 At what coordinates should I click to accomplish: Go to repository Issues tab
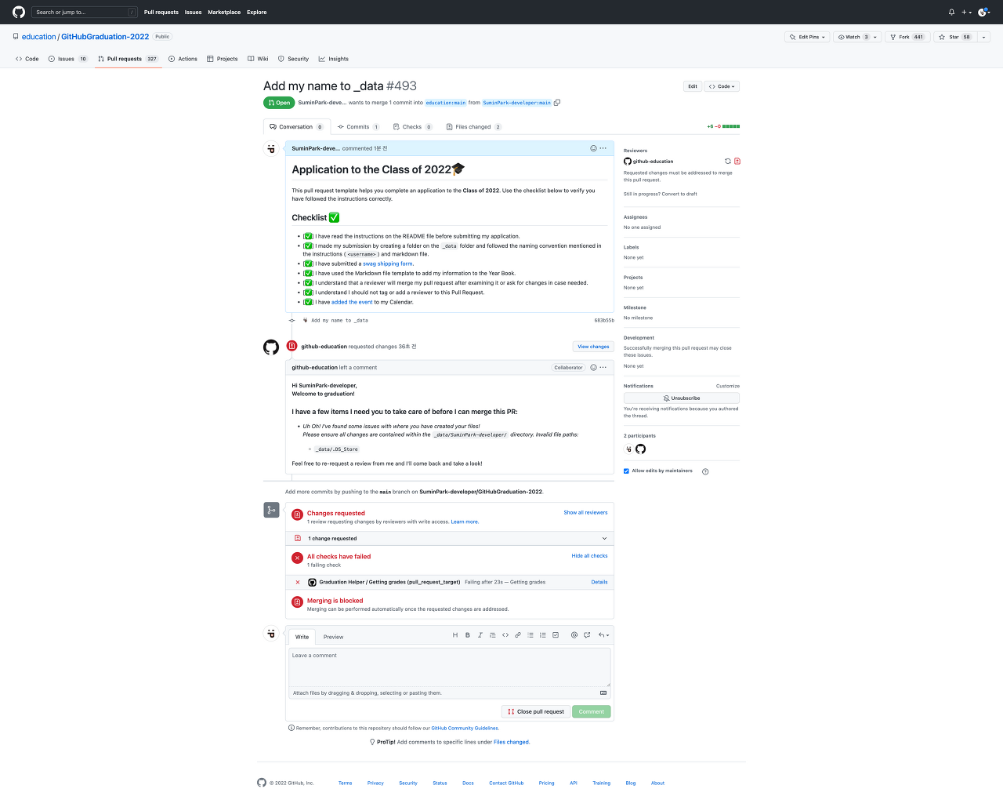tap(68, 59)
